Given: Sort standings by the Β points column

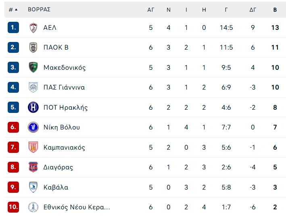Looking at the screenshot, I should coord(275,10).
